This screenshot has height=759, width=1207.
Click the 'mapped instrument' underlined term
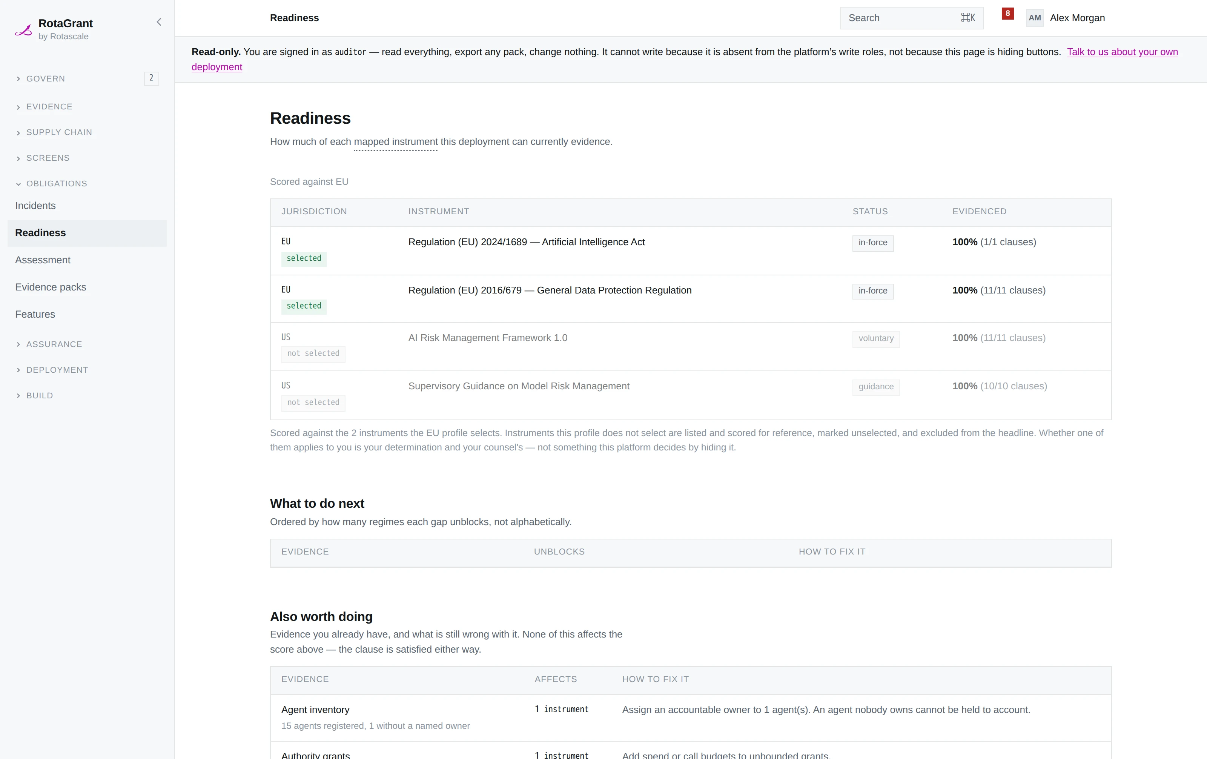click(396, 142)
